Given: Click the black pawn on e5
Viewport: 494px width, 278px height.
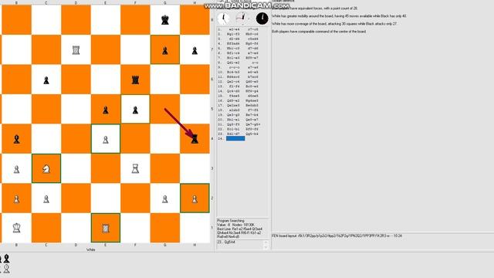Looking at the screenshot, I should pyautogui.click(x=106, y=110).
